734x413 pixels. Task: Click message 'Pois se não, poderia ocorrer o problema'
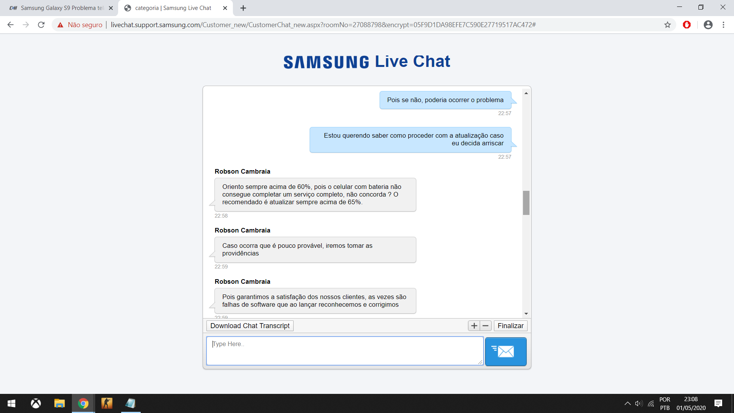445,100
